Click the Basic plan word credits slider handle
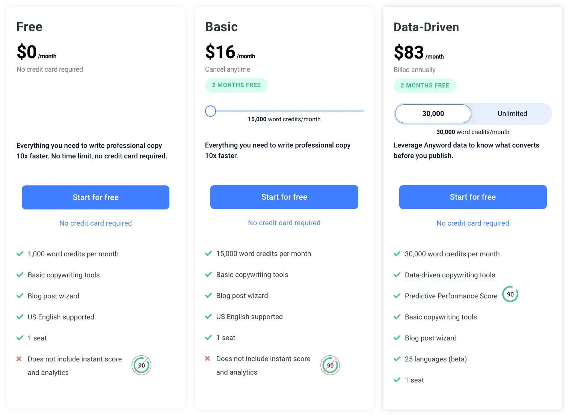569x420 pixels. coord(211,111)
